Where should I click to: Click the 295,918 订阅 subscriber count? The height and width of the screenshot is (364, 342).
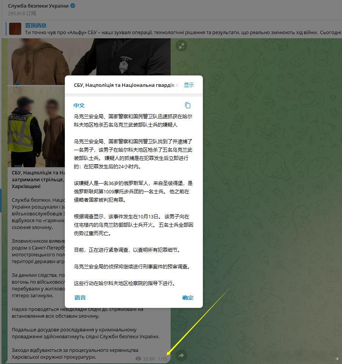[x=22, y=14]
